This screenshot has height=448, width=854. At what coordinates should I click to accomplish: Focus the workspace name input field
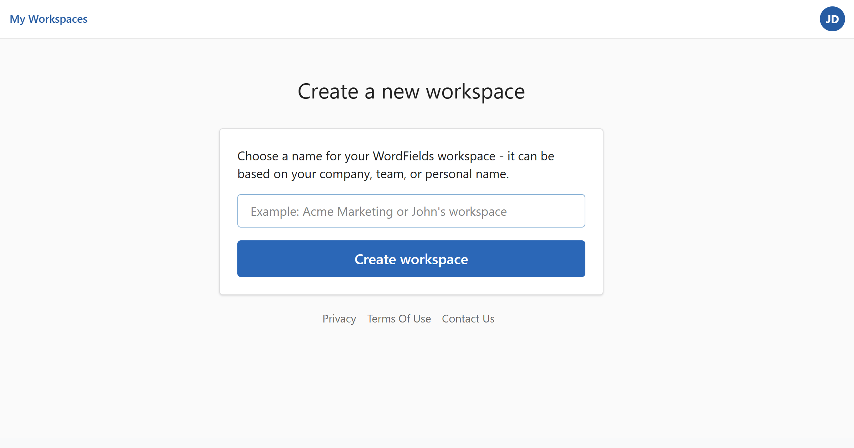click(x=411, y=211)
